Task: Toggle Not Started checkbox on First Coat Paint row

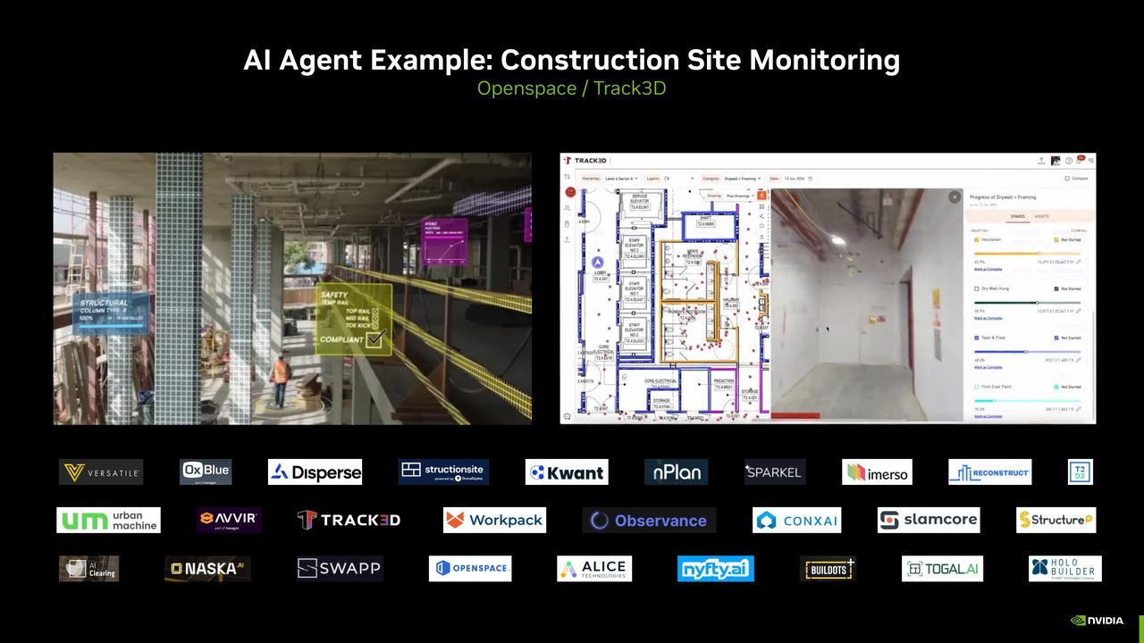Action: coord(1056,387)
